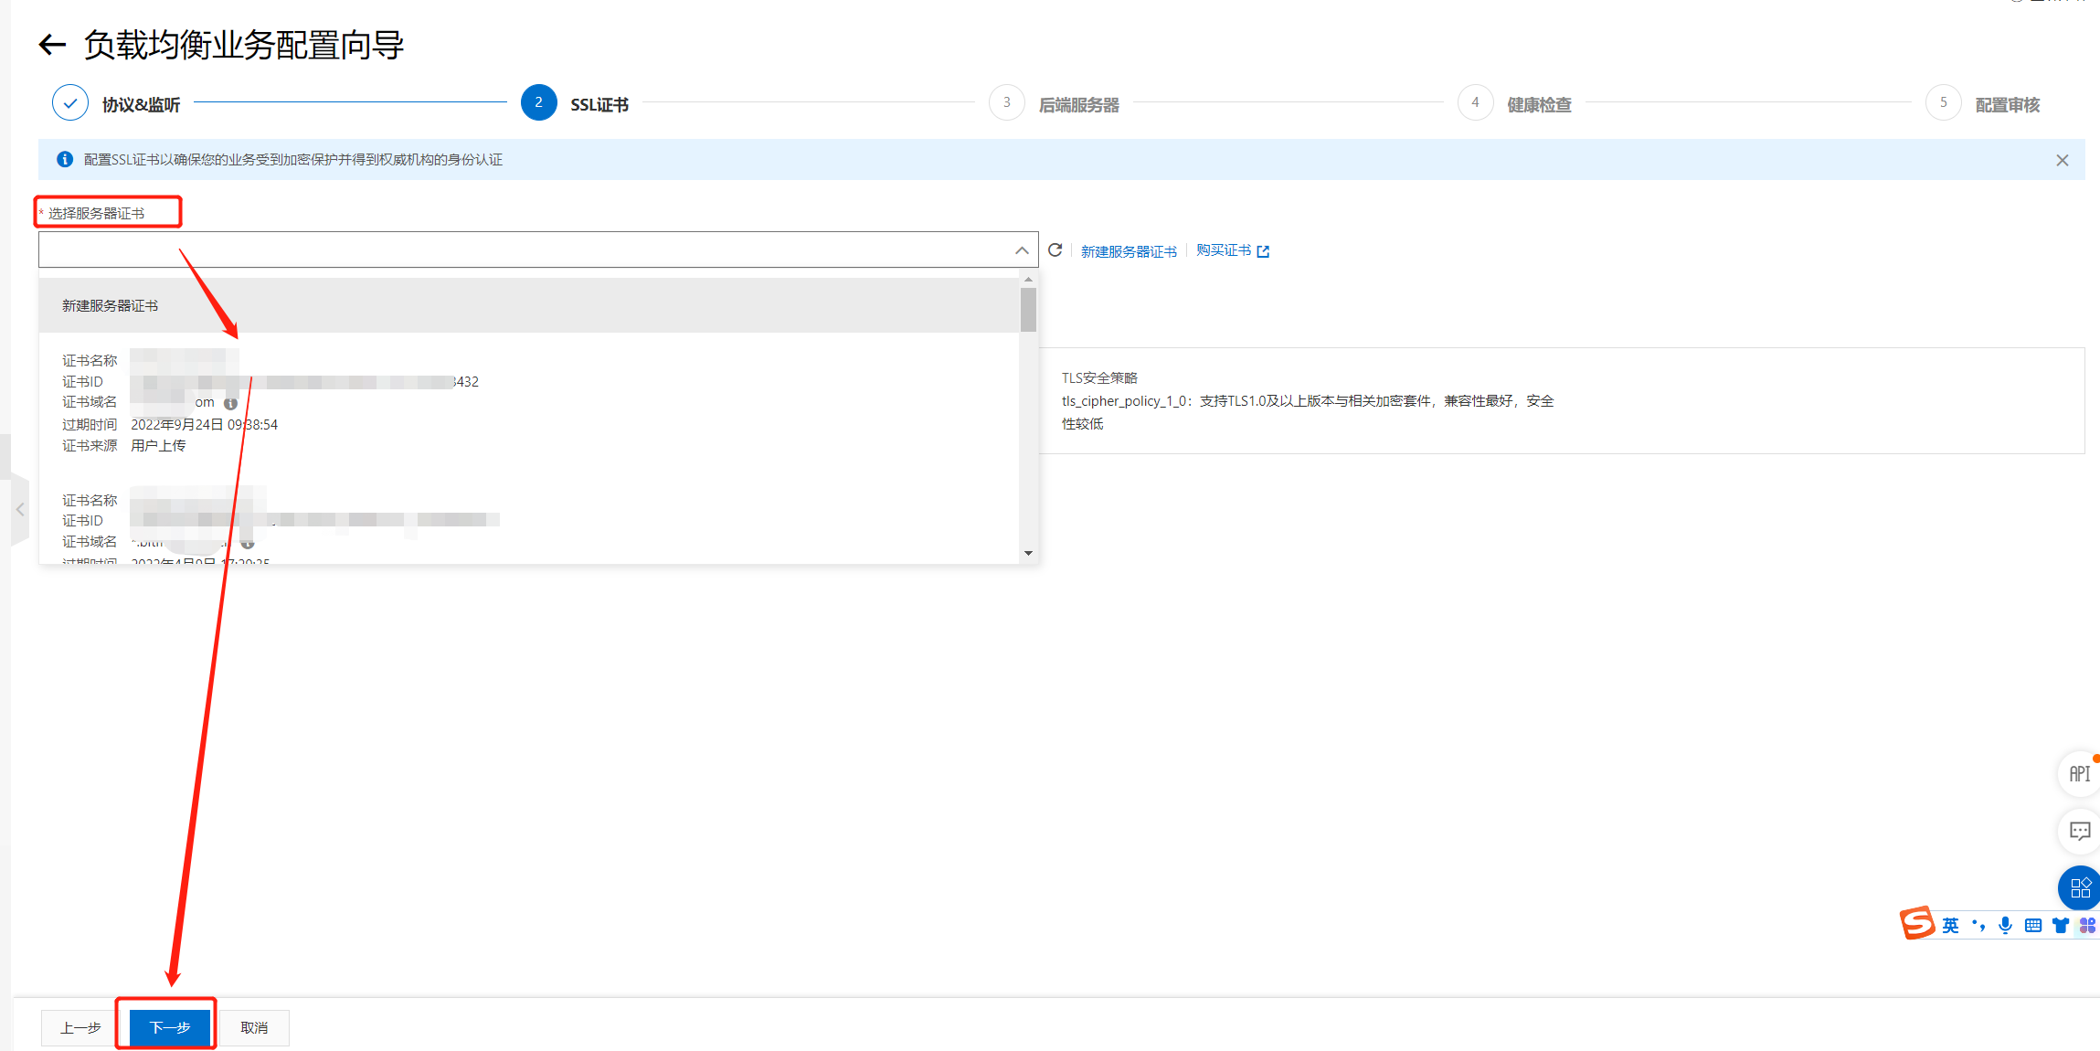Collapse the server certificate dropdown chevron
The height and width of the screenshot is (1051, 2100).
click(1022, 250)
